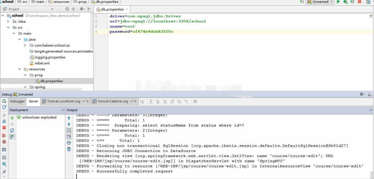Select the Server tab

33,101
